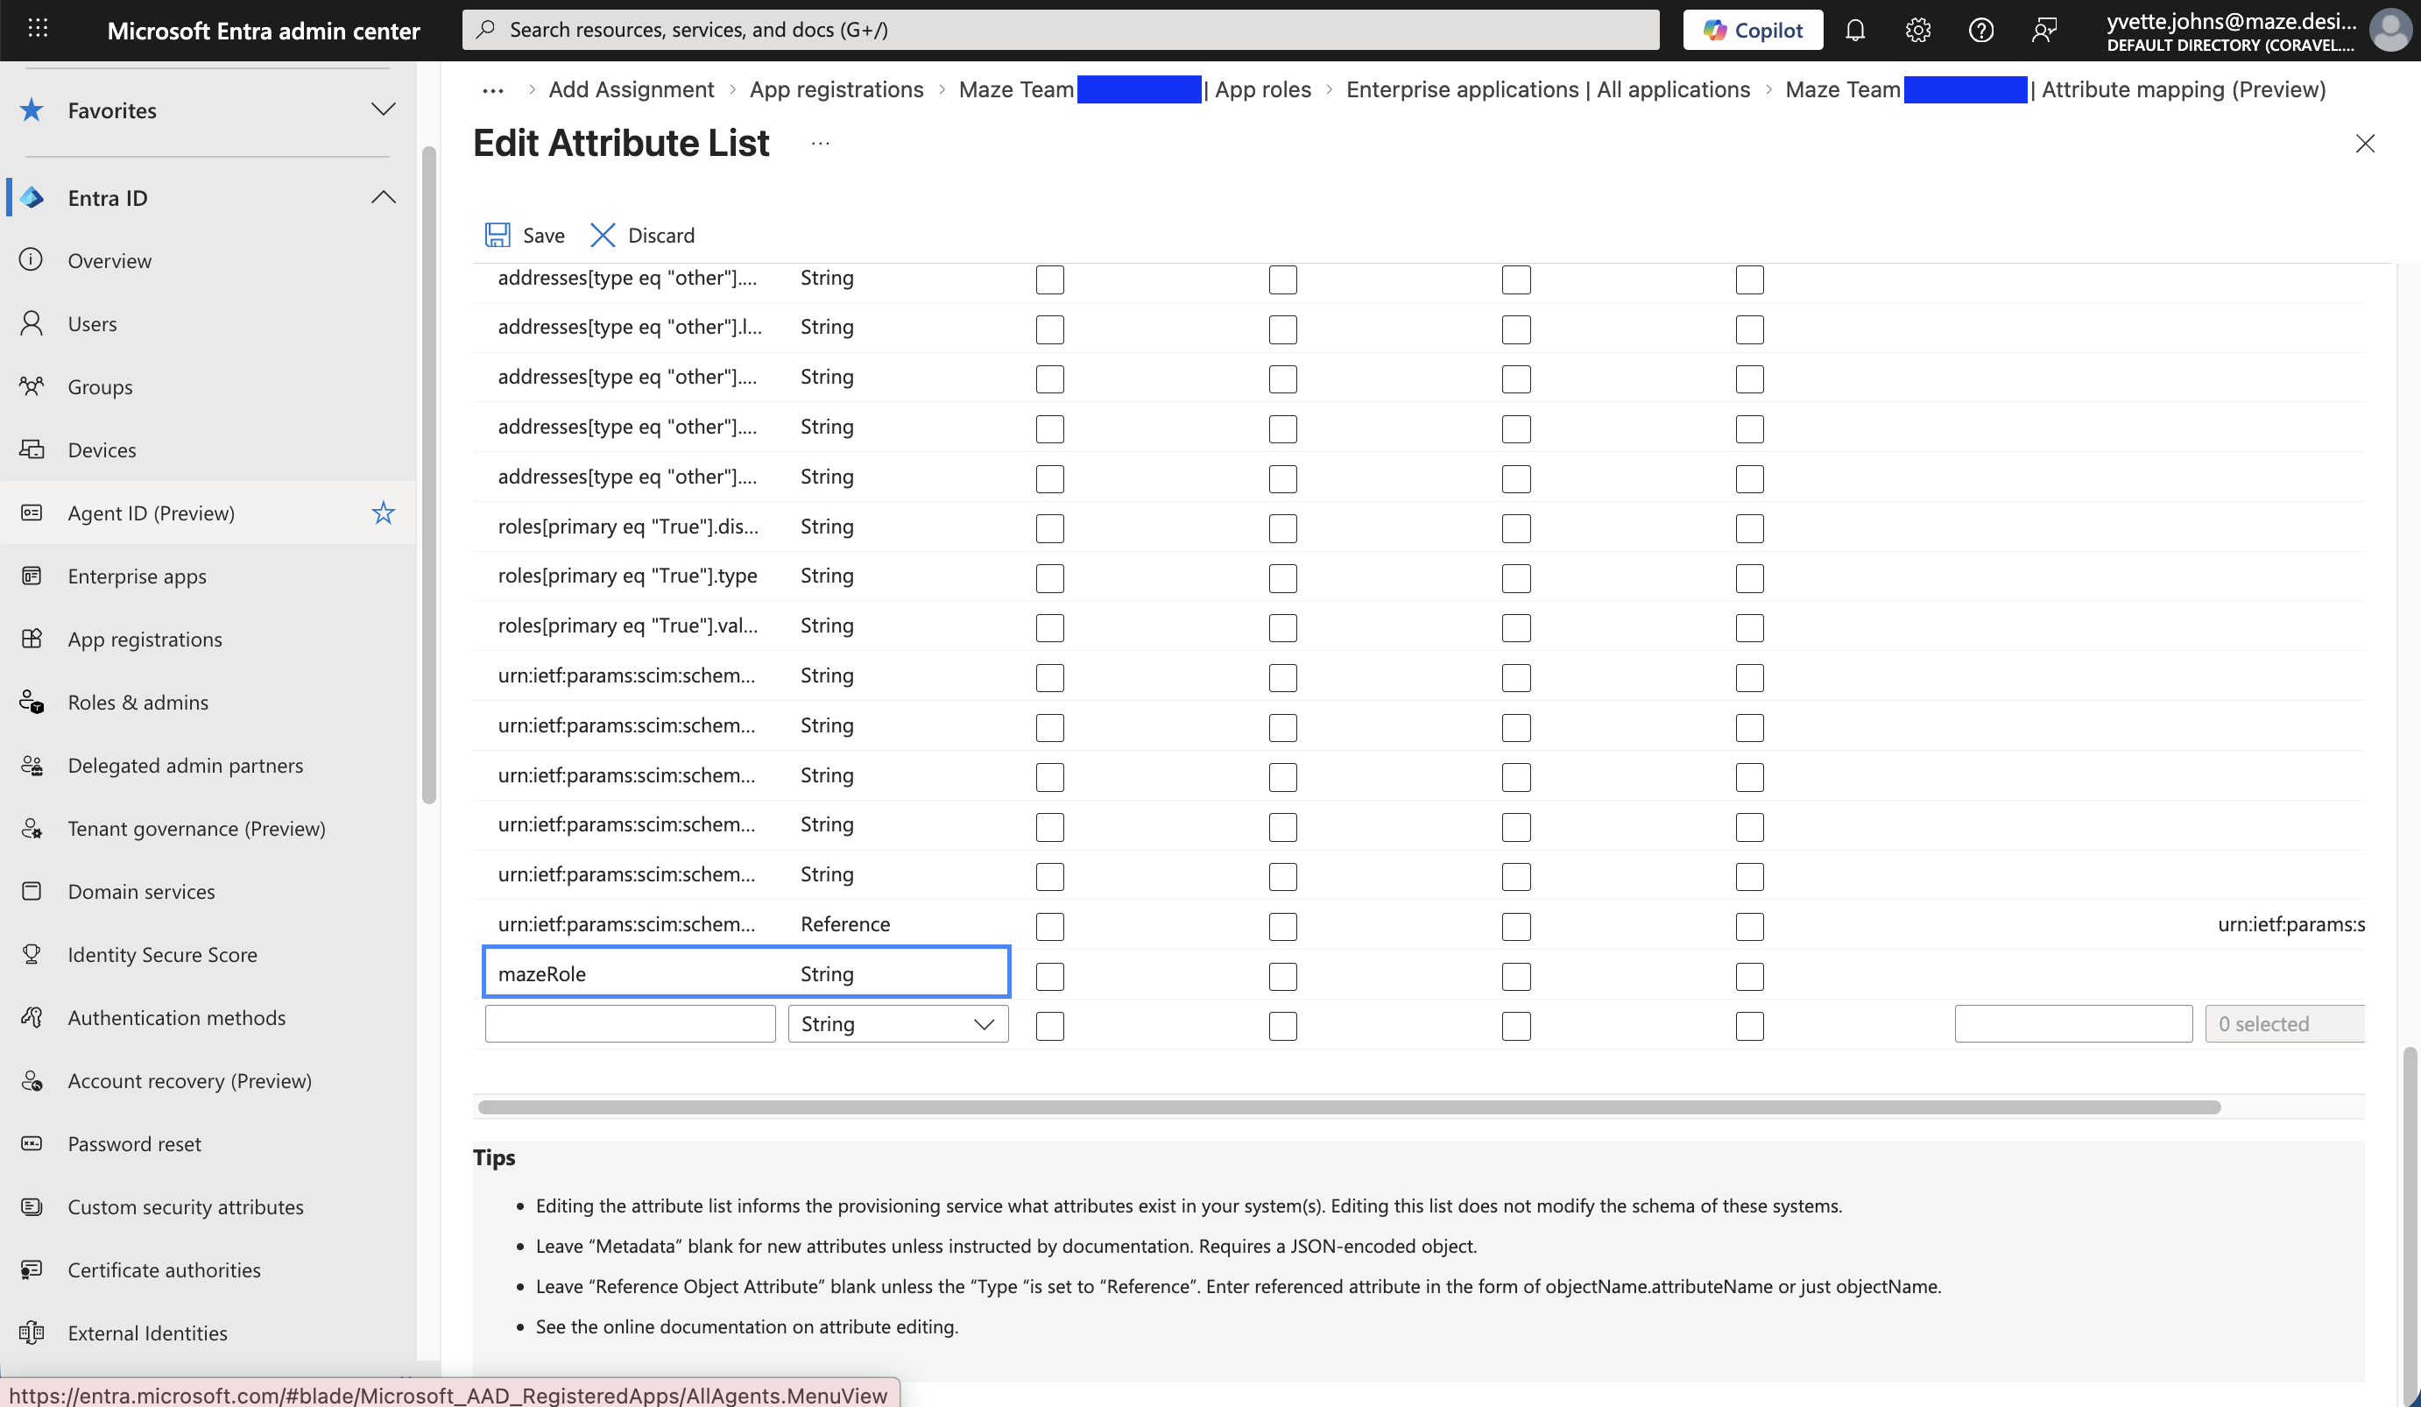The height and width of the screenshot is (1407, 2421).
Task: Open the ellipsis beside Edit Attribute List title
Action: 820,143
